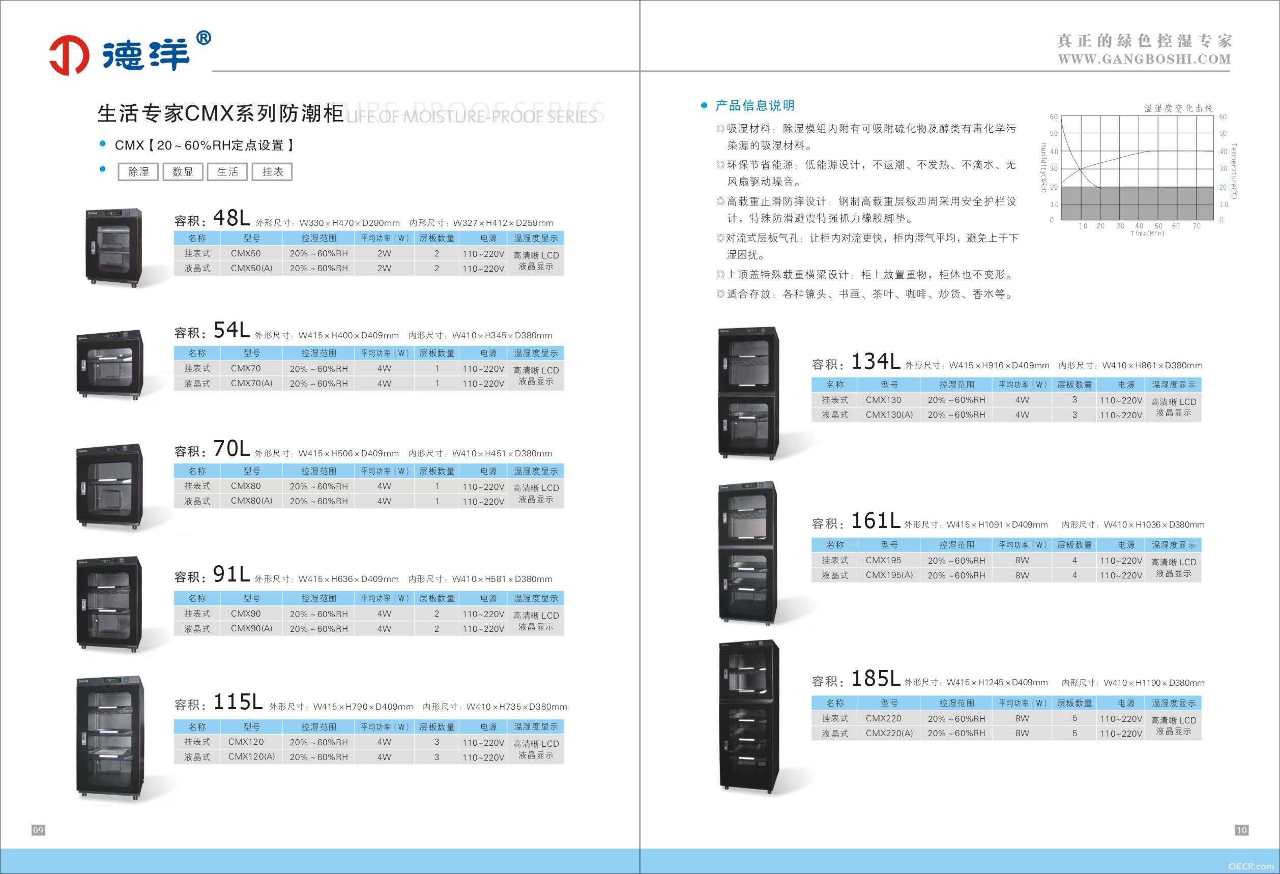This screenshot has width=1280, height=874.
Task: Click the 115L cabinet product image
Action: click(109, 738)
